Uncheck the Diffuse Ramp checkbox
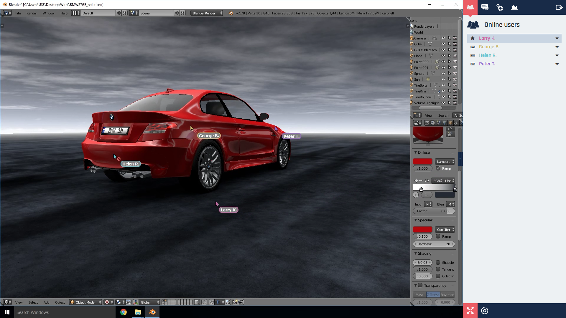Image resolution: width=566 pixels, height=318 pixels. click(438, 168)
